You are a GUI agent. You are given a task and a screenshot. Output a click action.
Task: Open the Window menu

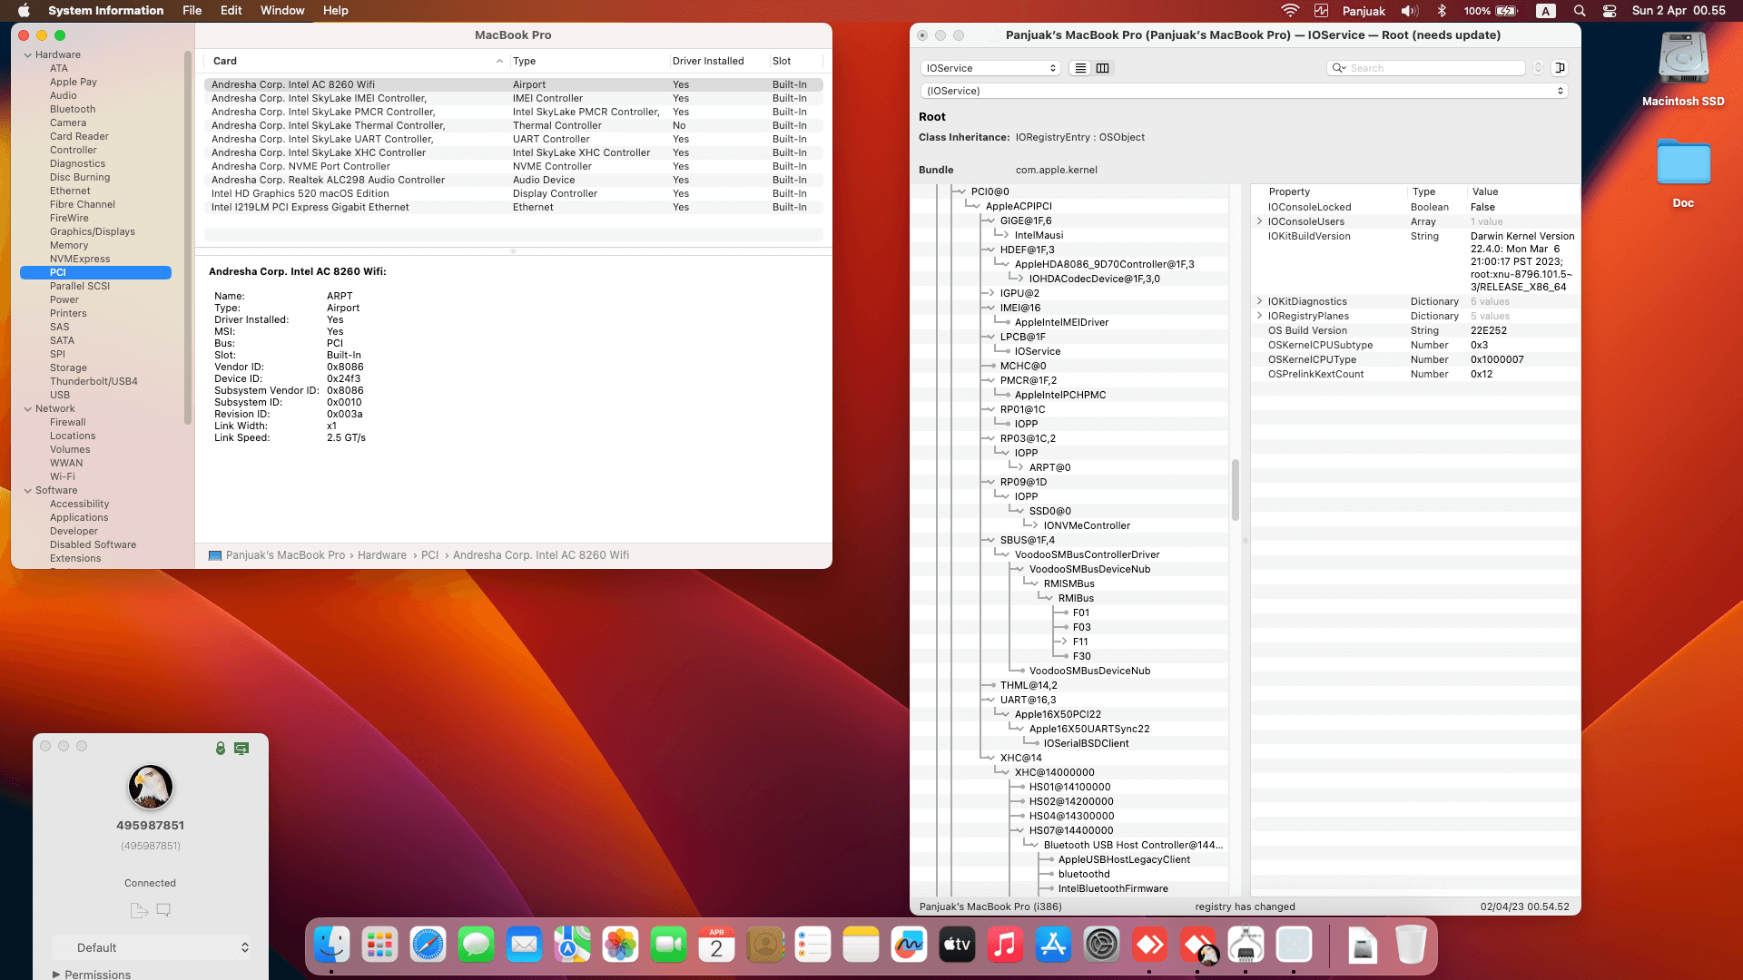[282, 11]
